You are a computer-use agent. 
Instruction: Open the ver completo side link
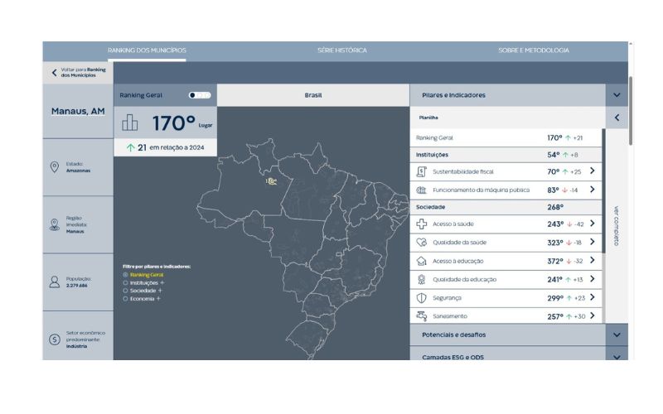click(616, 226)
